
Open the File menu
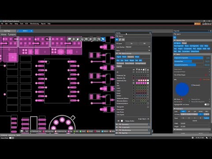[2, 23]
